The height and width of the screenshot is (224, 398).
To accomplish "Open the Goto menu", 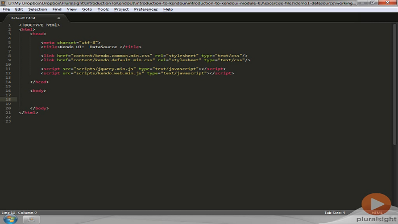I will pyautogui.click(x=87, y=10).
